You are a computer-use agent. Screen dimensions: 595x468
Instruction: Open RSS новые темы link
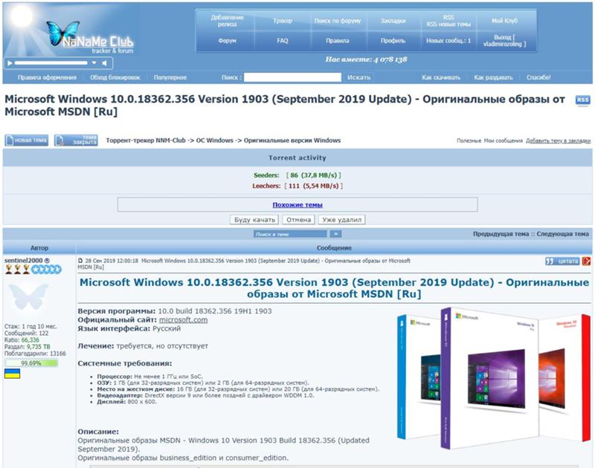pos(448,25)
